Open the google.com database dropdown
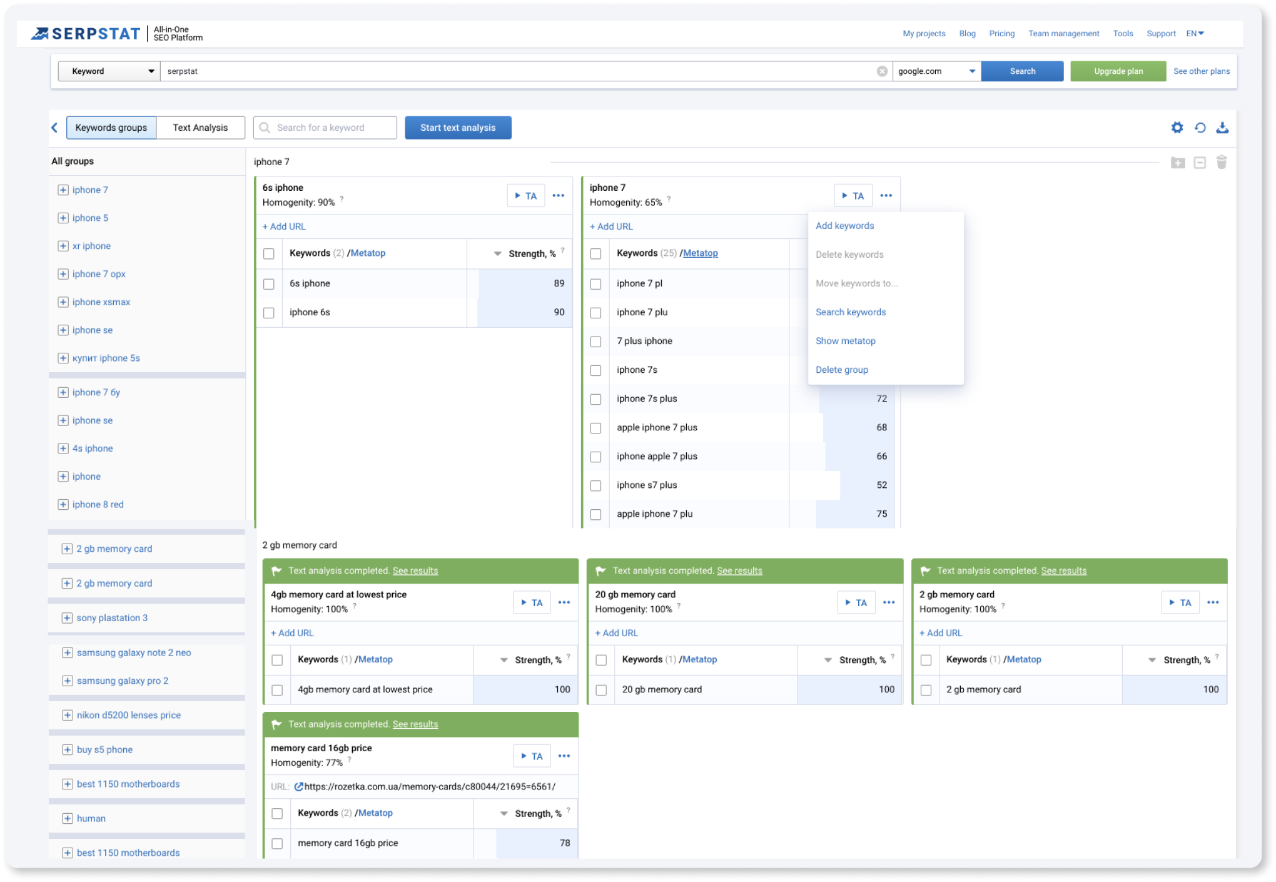Viewport: 1276px width, 882px height. coord(936,71)
